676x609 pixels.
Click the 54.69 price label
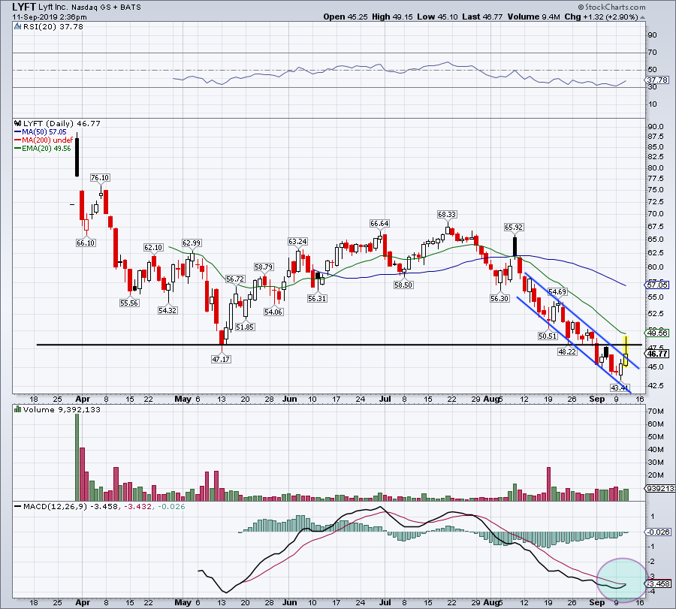[557, 292]
